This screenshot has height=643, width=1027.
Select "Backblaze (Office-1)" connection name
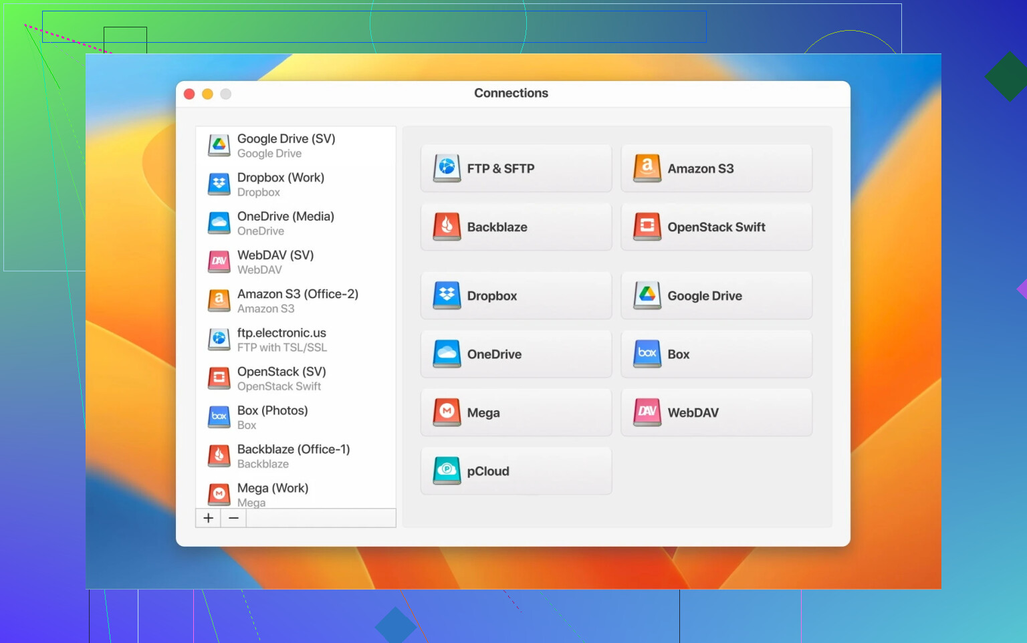pos(294,448)
